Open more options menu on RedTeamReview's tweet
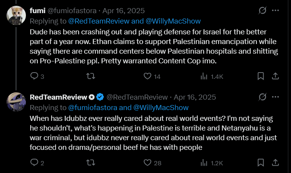291x173 pixels. (x=276, y=97)
